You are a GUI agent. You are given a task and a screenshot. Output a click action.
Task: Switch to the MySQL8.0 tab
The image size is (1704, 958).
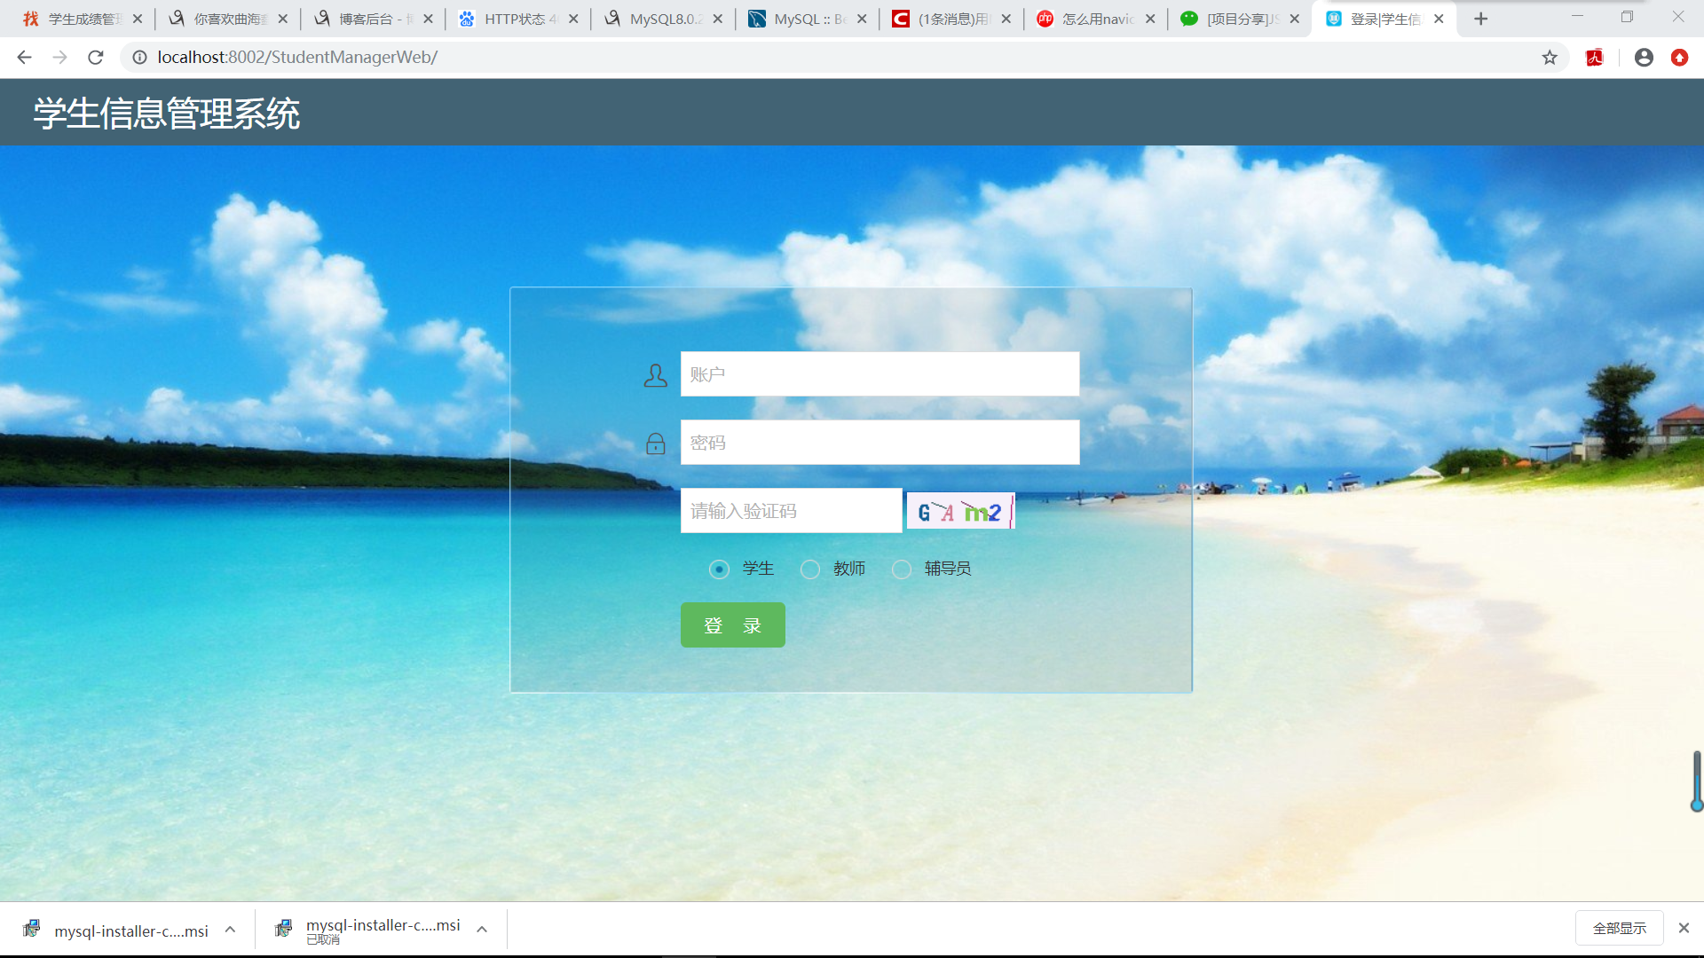(664, 19)
